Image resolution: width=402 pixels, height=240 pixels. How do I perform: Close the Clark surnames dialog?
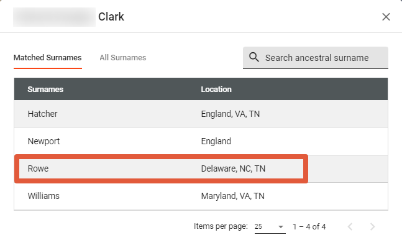coord(386,17)
